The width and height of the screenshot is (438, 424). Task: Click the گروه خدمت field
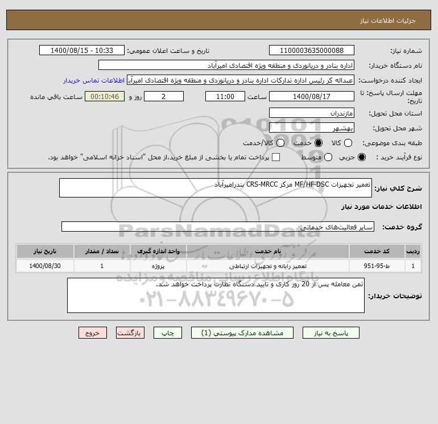pyautogui.click(x=218, y=227)
